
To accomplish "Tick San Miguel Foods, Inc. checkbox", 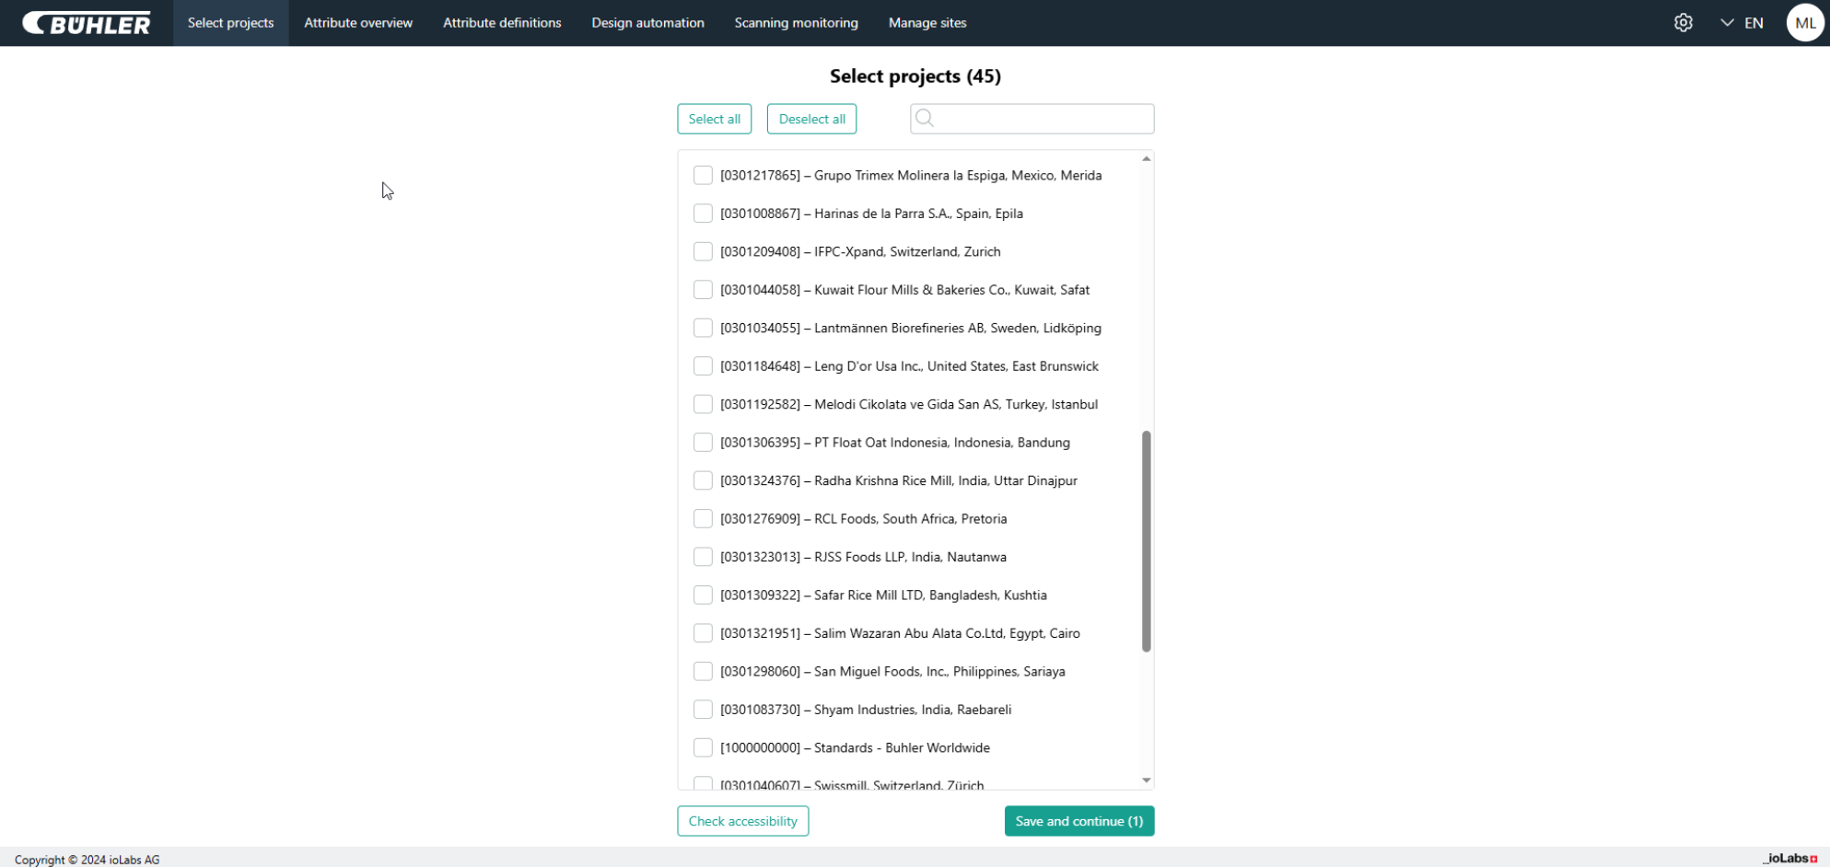I will [x=703, y=672].
